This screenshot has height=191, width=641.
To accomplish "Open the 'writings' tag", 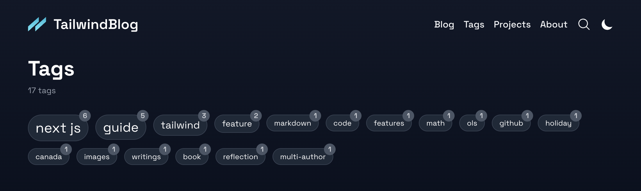I will (x=146, y=157).
